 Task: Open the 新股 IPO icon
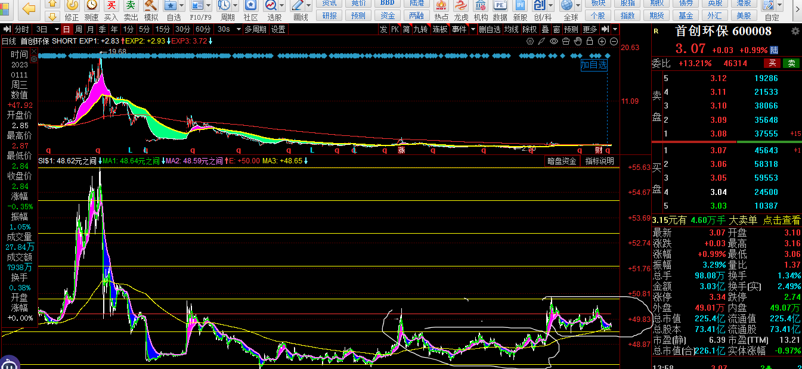[520, 11]
